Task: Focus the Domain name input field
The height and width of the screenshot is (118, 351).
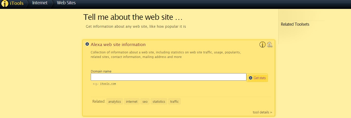Action: coord(168,77)
